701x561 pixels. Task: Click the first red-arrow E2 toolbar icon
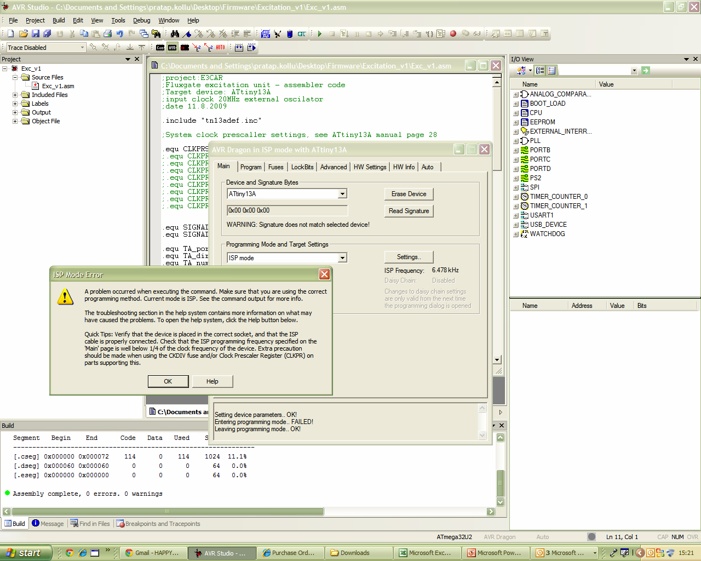[x=197, y=48]
